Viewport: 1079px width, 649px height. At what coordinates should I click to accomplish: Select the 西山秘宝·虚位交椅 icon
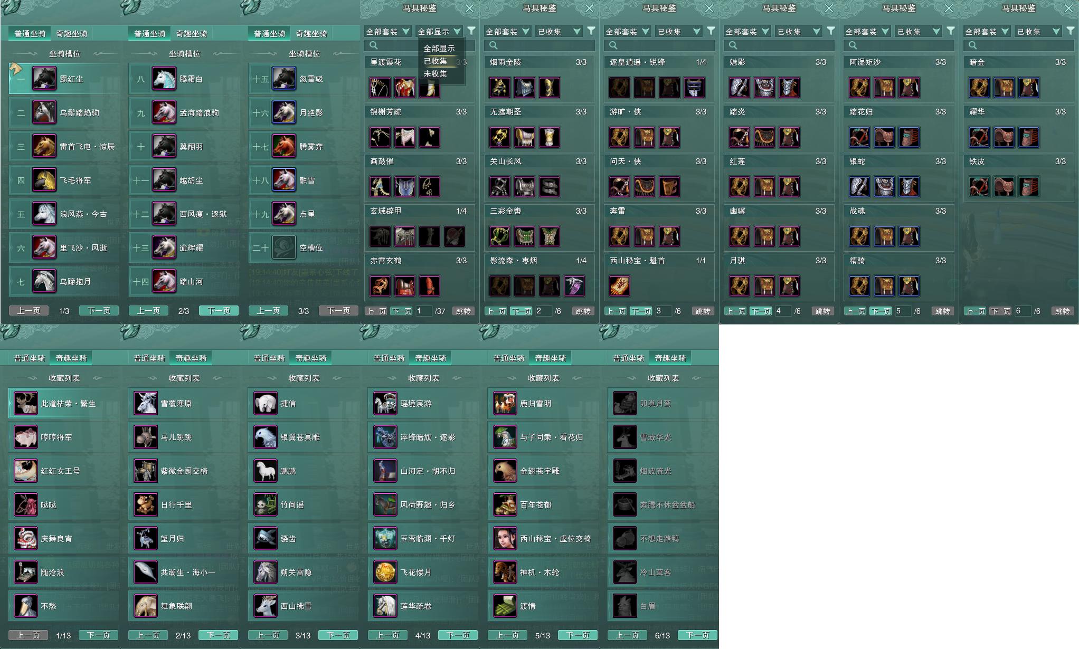(x=505, y=538)
